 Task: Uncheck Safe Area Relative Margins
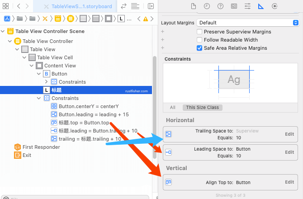click(199, 48)
